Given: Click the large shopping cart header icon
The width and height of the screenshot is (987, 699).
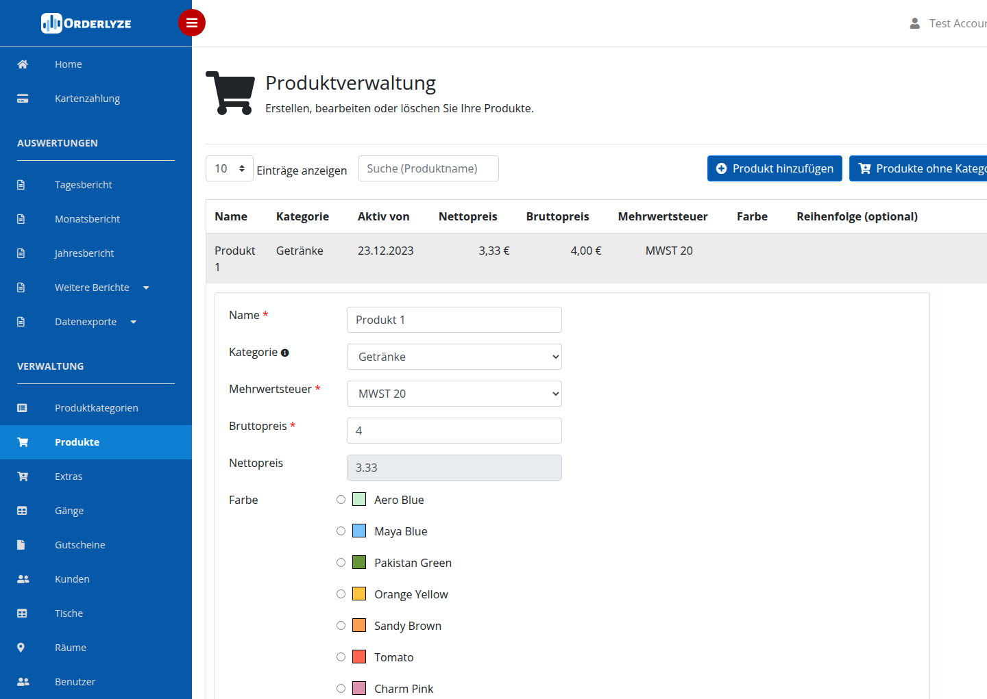Looking at the screenshot, I should click(x=230, y=93).
